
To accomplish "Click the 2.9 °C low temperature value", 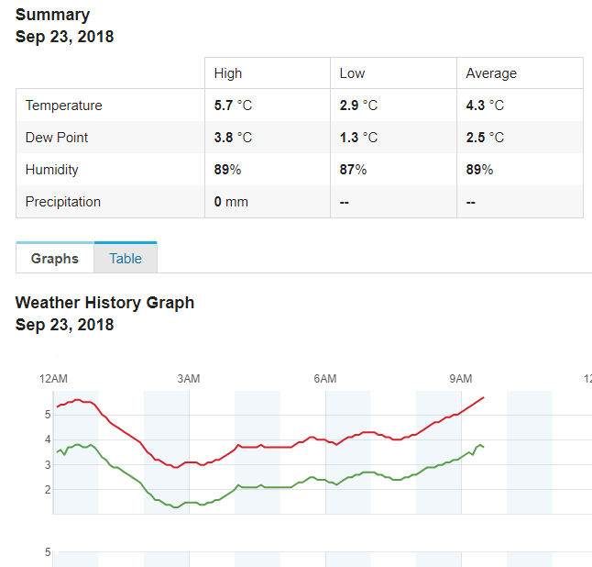I will point(358,106).
